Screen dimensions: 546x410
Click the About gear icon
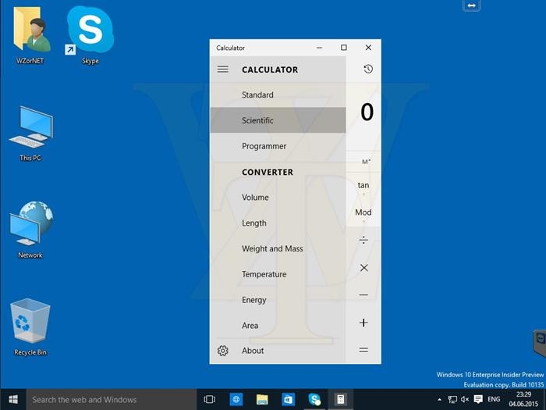coord(223,351)
